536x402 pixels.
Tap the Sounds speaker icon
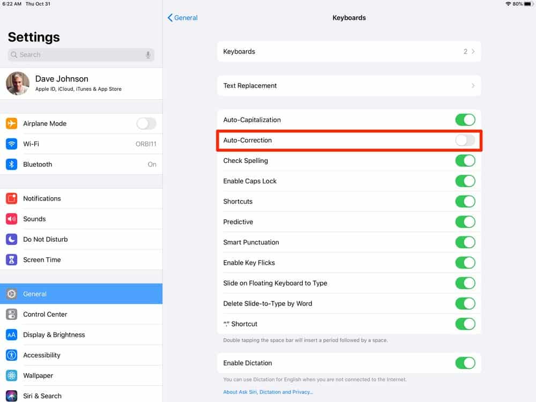tap(11, 219)
